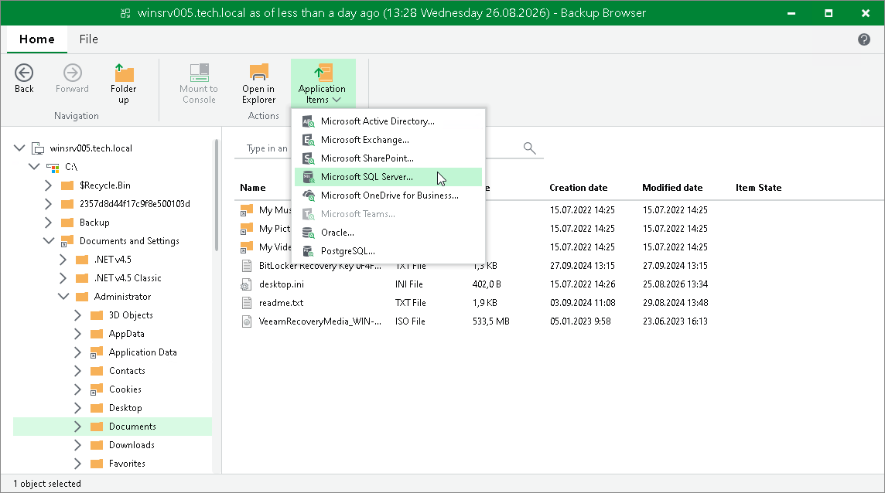Select the Microsoft Active Directory icon entry
885x493 pixels.
[308, 121]
